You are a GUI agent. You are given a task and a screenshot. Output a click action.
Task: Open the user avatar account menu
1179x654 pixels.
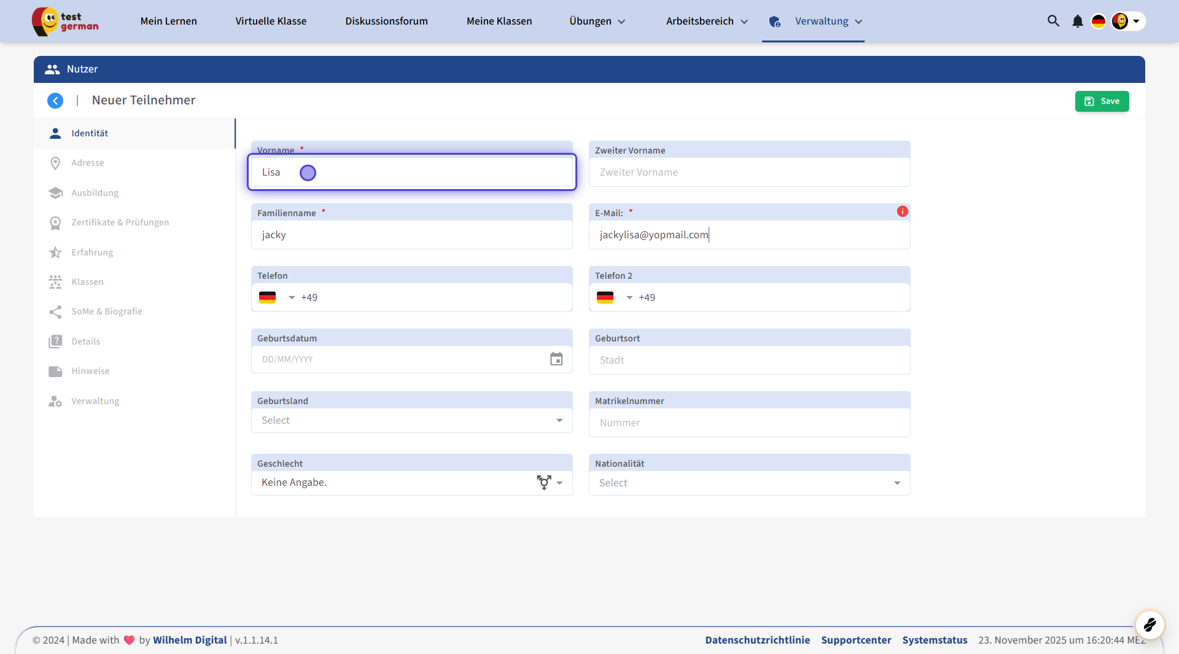tap(1127, 21)
